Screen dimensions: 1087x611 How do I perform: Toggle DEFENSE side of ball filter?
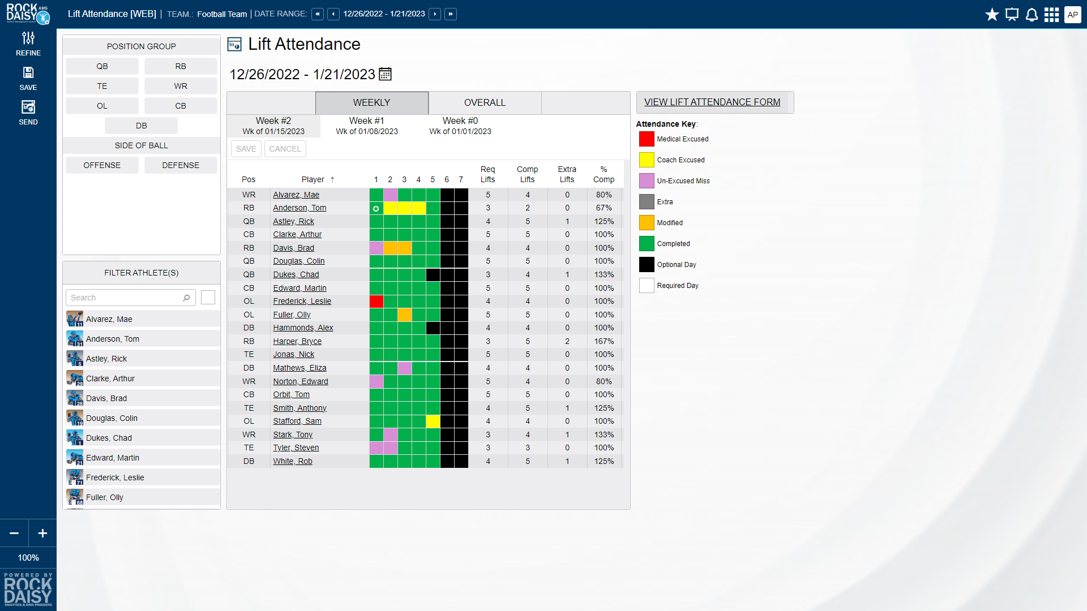(x=181, y=165)
